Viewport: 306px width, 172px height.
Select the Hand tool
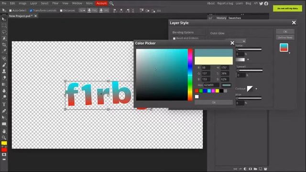[4, 131]
